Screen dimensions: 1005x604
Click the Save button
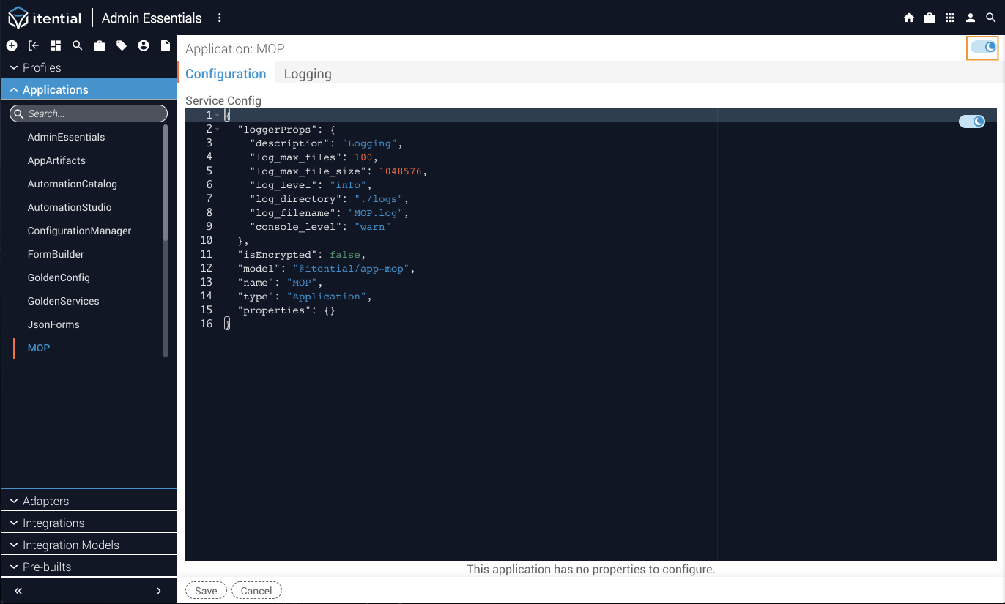tap(206, 591)
